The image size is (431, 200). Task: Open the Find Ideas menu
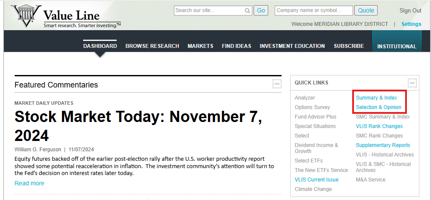click(236, 46)
